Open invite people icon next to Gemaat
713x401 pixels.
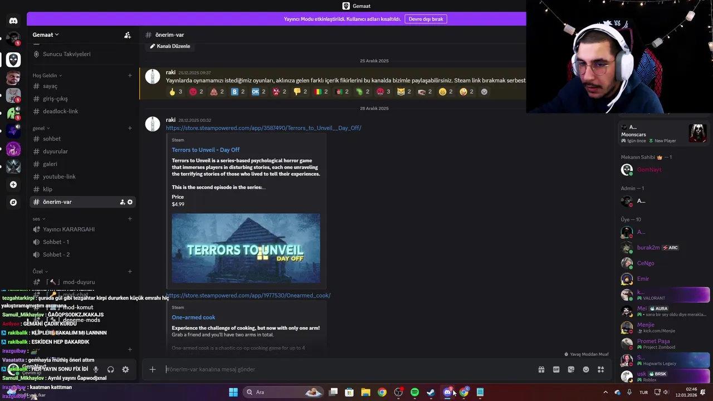coord(128,35)
